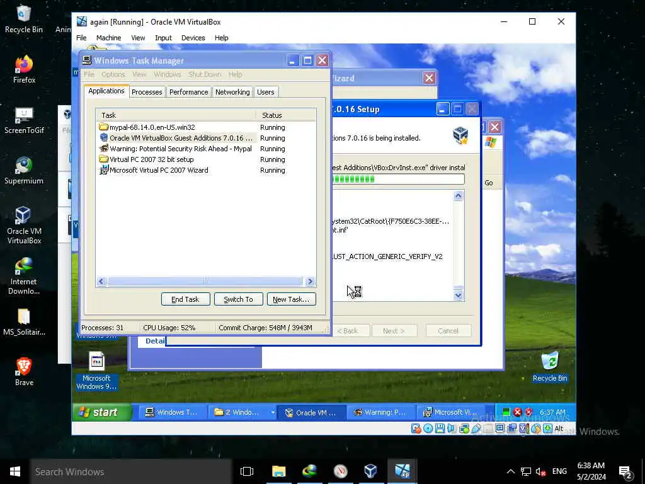Screen dimensions: 645x484
Task: Click the Guest Additions installation progress bar
Action: (x=398, y=179)
